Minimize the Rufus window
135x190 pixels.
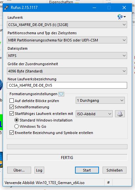pyautogui.click(x=94, y=8)
